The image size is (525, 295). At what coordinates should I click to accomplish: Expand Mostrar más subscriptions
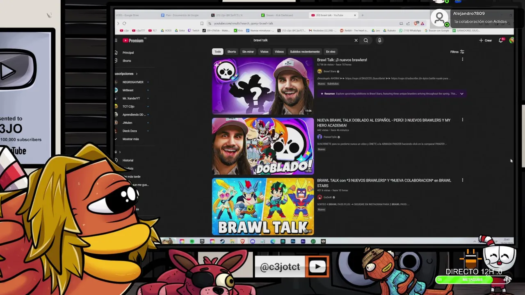coord(130,139)
